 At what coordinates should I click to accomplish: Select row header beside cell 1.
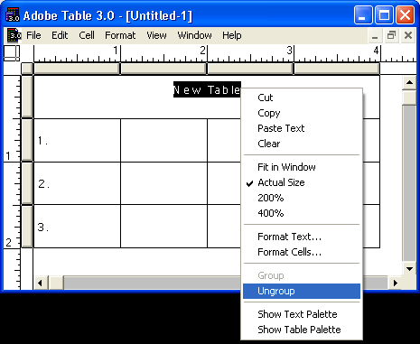(x=27, y=140)
